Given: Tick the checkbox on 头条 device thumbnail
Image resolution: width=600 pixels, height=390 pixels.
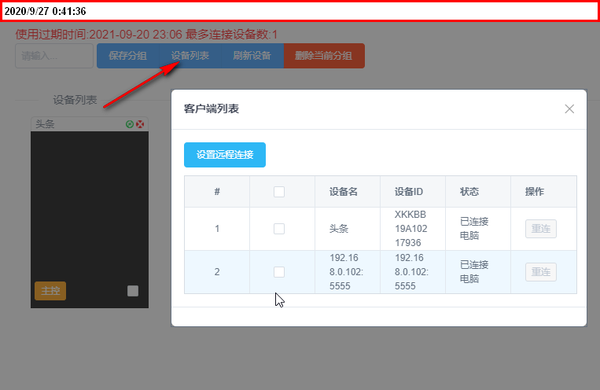Looking at the screenshot, I should [133, 291].
